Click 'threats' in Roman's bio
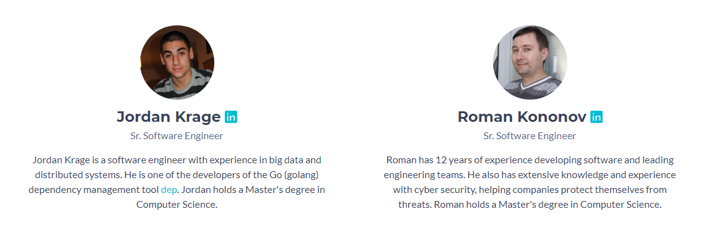 point(414,205)
